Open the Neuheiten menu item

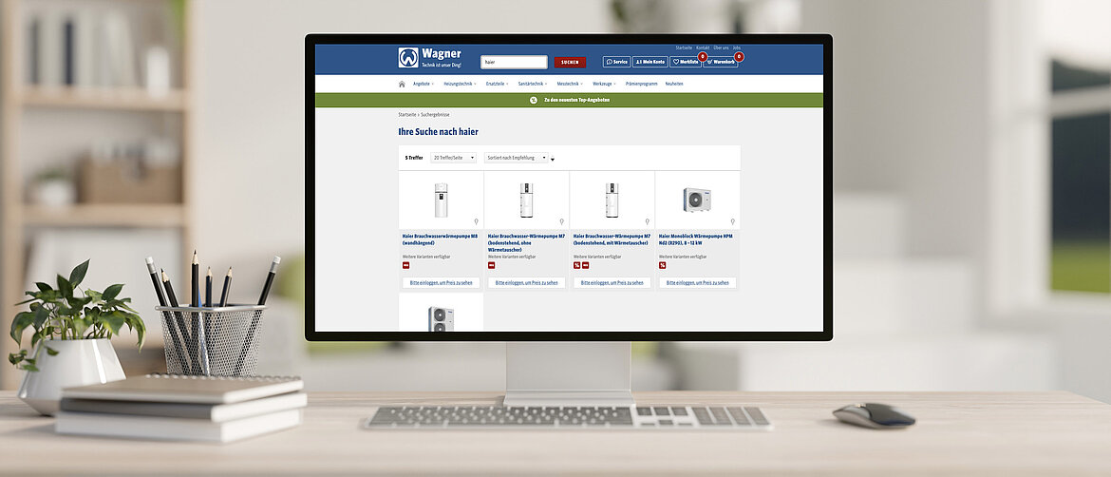pos(674,84)
